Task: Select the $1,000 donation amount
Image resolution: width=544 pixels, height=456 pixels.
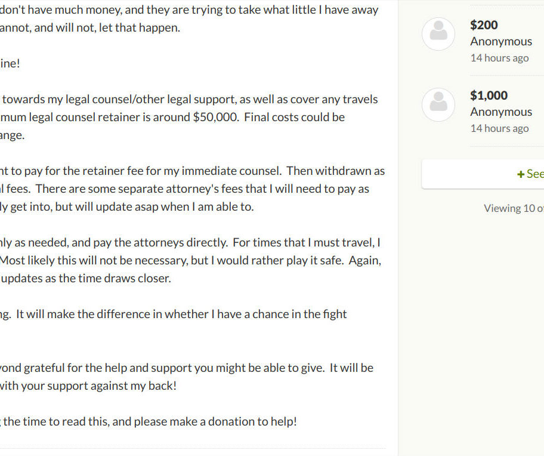Action: click(489, 95)
